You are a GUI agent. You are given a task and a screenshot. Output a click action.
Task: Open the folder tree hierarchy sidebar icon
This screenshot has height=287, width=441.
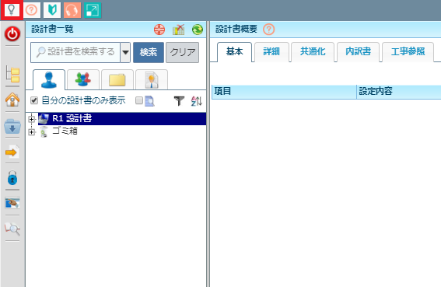(12, 75)
